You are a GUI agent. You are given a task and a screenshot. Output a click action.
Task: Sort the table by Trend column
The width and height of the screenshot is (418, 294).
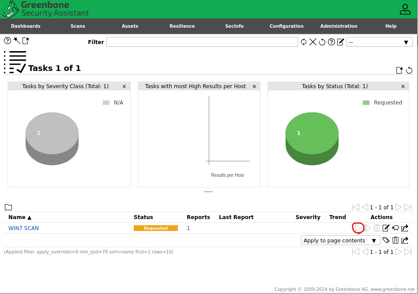pos(338,217)
